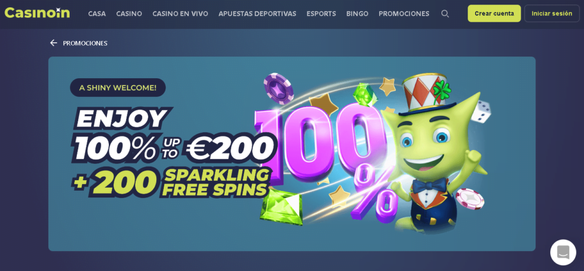Click the Crear cuenta button
584x271 pixels.
494,14
